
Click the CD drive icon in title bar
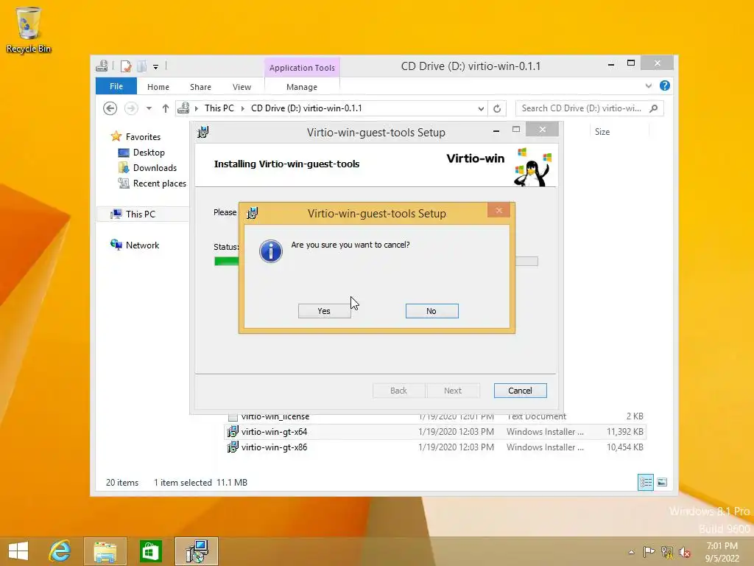pos(102,66)
